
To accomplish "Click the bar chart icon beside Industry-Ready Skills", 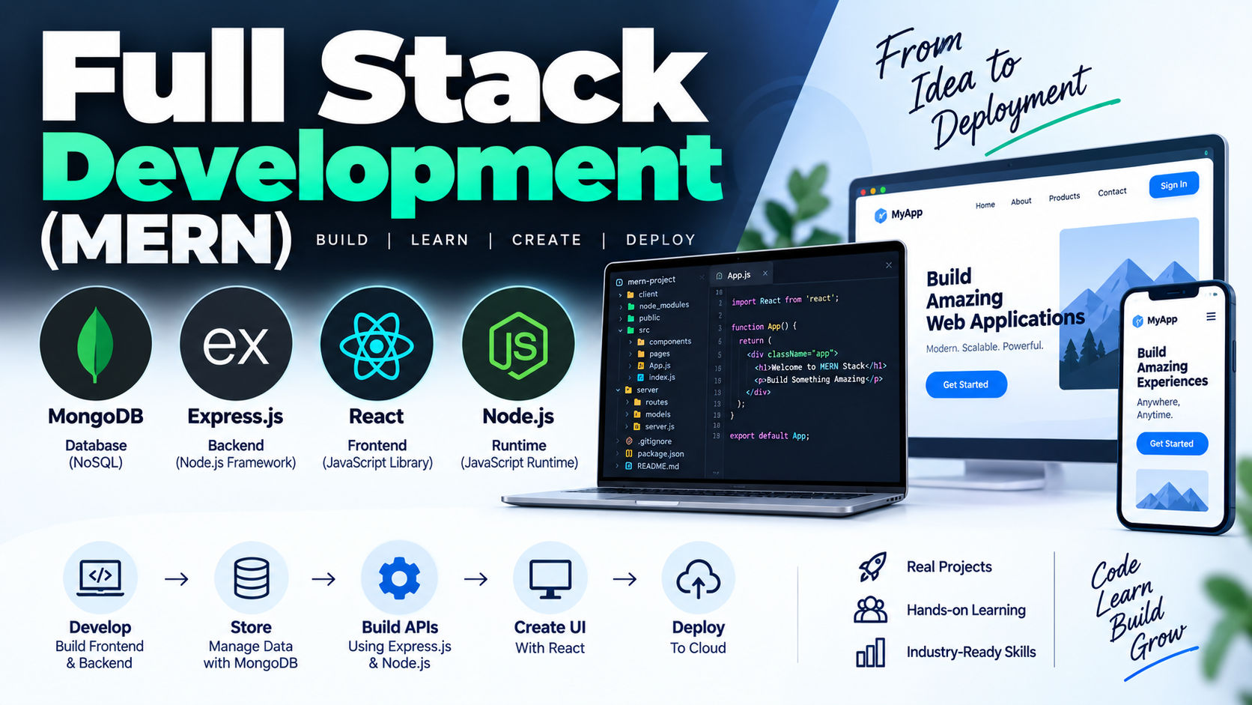I will [x=871, y=653].
